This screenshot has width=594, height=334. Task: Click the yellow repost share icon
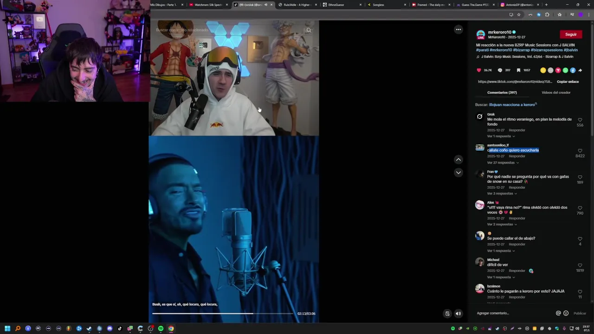(543, 71)
